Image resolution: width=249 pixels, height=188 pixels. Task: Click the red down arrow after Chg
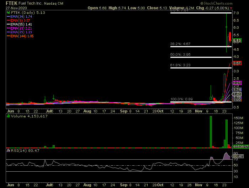[231, 8]
